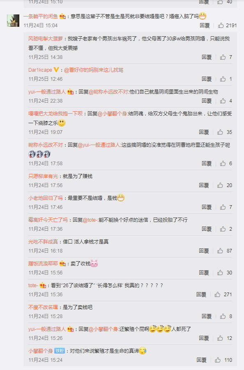The width and height of the screenshot is (244, 370).
Task: Reply to the main comment at 15:04
Action: (205, 25)
